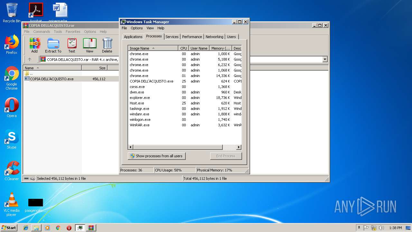
Task: Sort WinRAR list by Size column
Action: [94, 68]
